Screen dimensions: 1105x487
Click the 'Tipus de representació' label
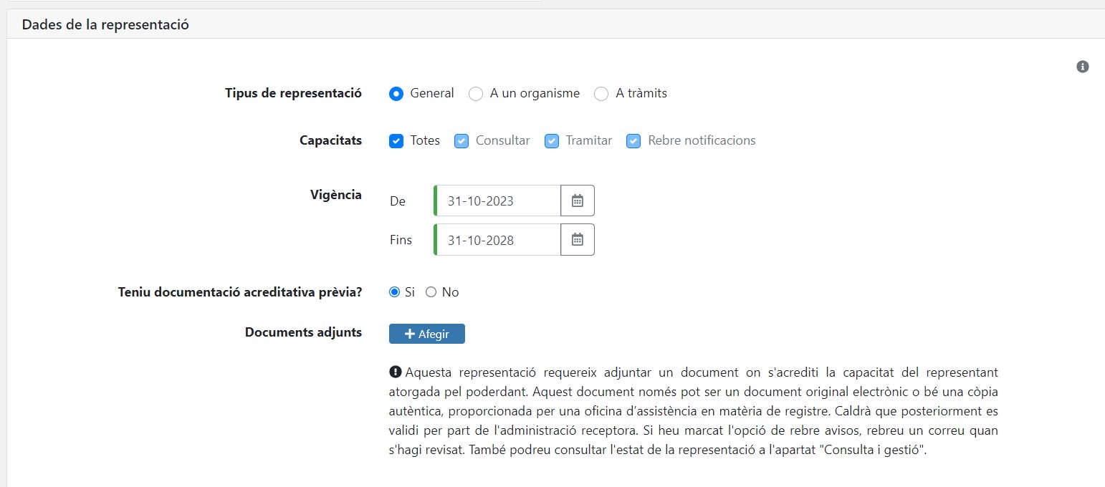click(x=293, y=93)
